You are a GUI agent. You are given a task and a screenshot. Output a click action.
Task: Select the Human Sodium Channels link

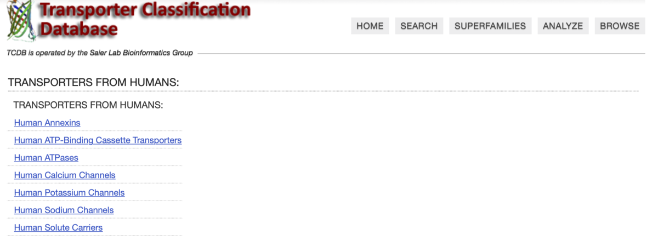pos(64,210)
